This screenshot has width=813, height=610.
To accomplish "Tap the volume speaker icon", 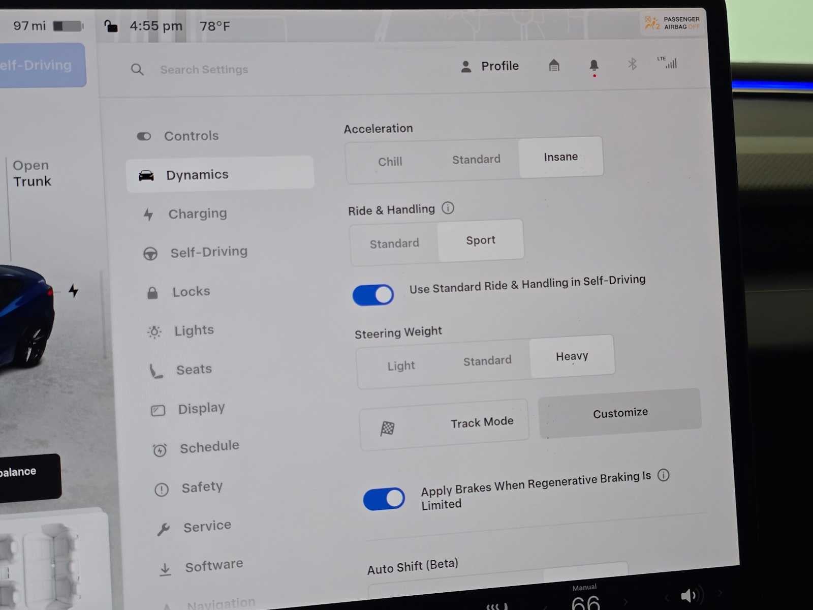I will (x=690, y=595).
